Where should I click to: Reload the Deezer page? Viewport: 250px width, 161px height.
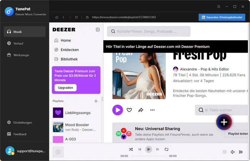[x=76, y=17]
